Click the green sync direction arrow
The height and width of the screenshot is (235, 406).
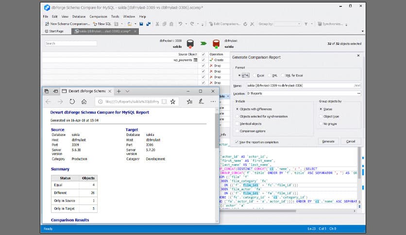pos(203,44)
